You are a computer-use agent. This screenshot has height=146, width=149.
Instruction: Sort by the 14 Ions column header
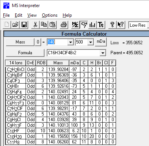click(16, 63)
